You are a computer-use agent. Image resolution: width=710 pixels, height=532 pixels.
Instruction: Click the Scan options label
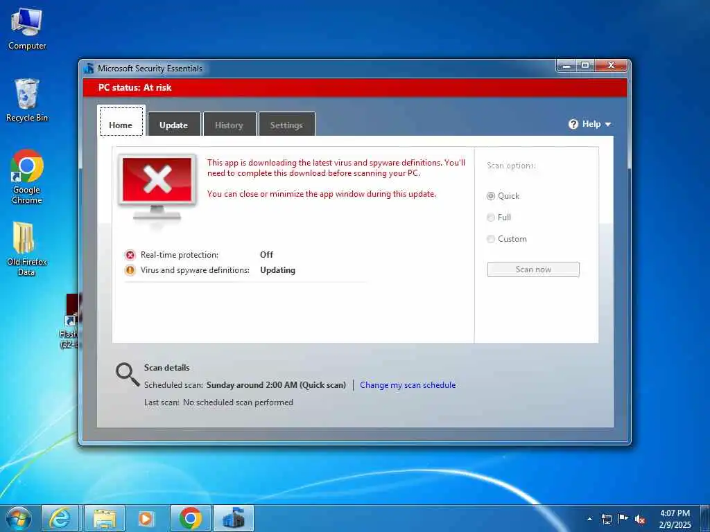(x=511, y=166)
